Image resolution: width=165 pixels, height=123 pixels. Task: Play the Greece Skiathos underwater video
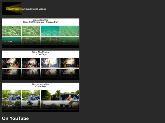point(5,42)
